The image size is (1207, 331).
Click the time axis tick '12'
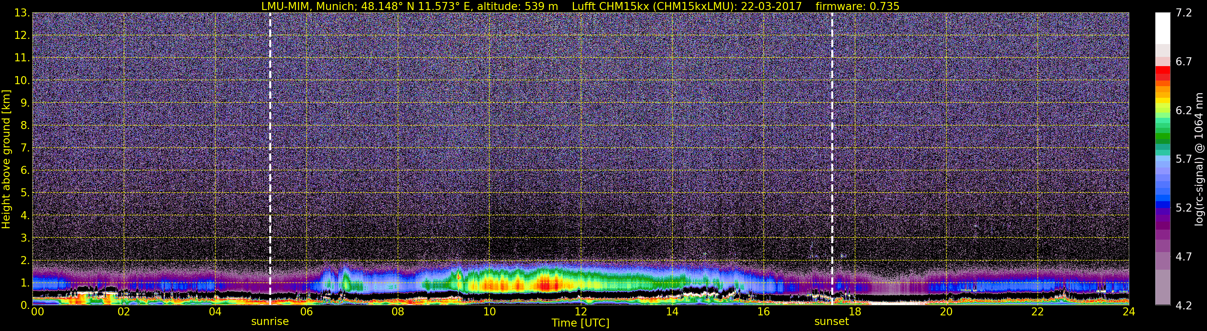pos(580,312)
